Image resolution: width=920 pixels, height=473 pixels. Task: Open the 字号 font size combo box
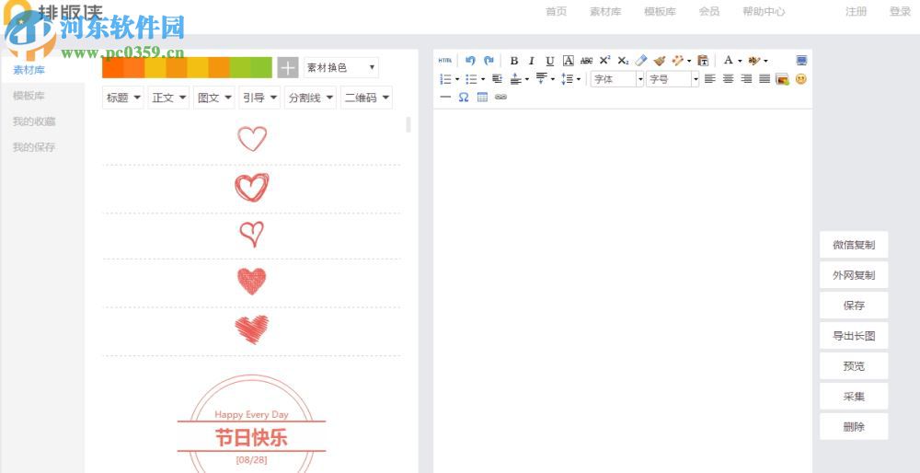coord(673,78)
